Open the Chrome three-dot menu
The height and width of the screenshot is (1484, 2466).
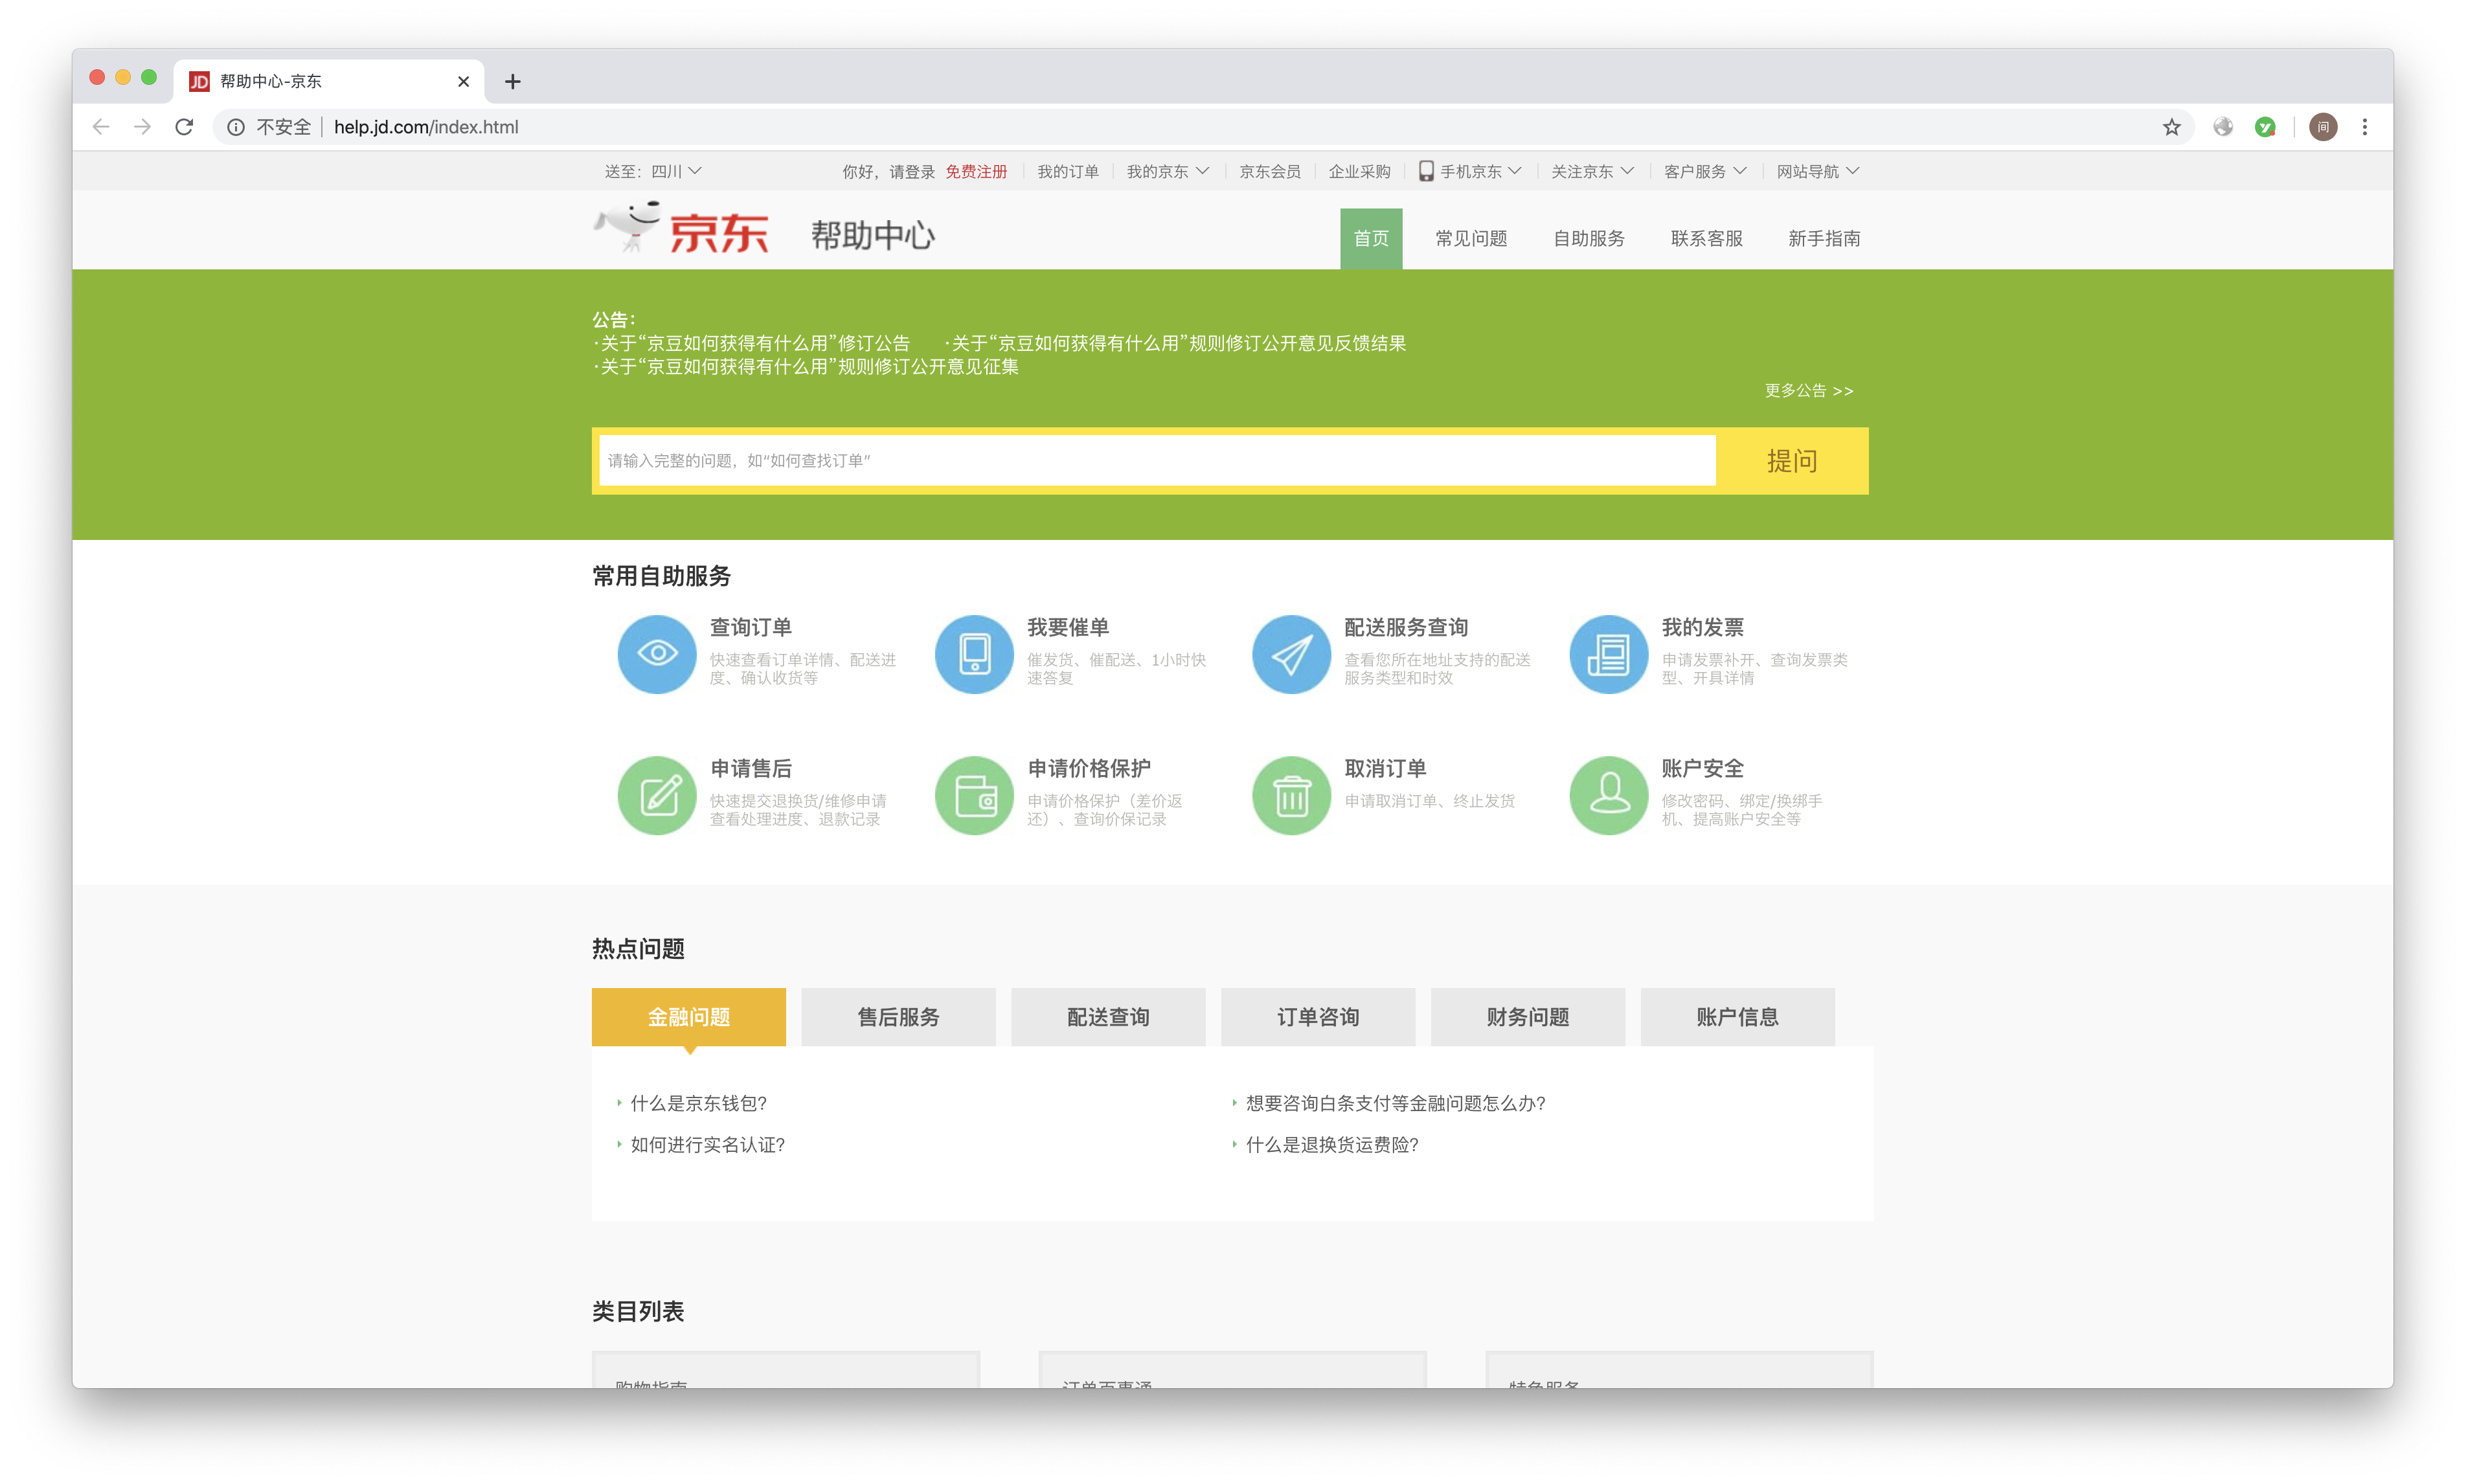2365,127
